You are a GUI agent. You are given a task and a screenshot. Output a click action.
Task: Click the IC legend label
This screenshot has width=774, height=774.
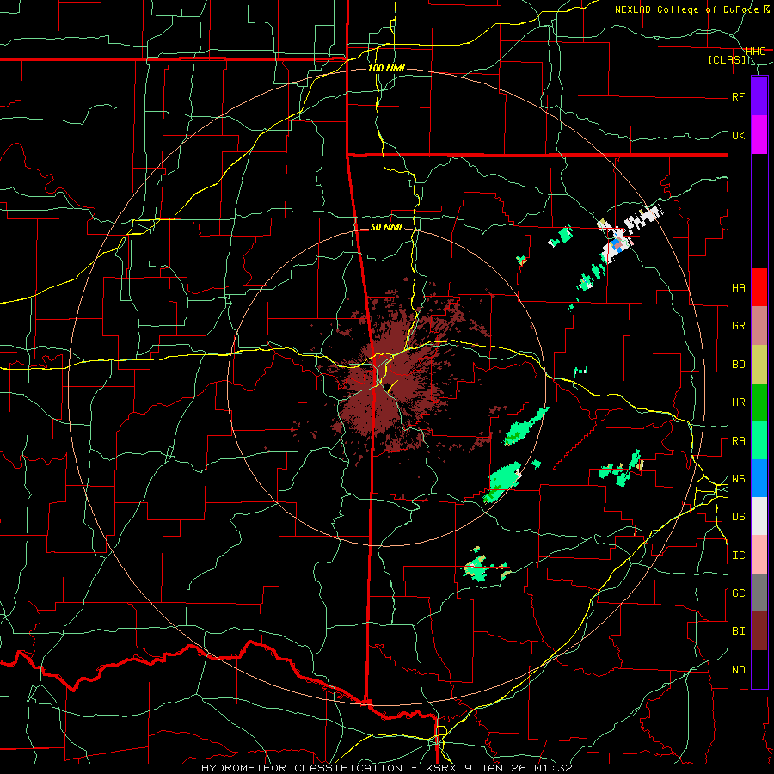[738, 556]
